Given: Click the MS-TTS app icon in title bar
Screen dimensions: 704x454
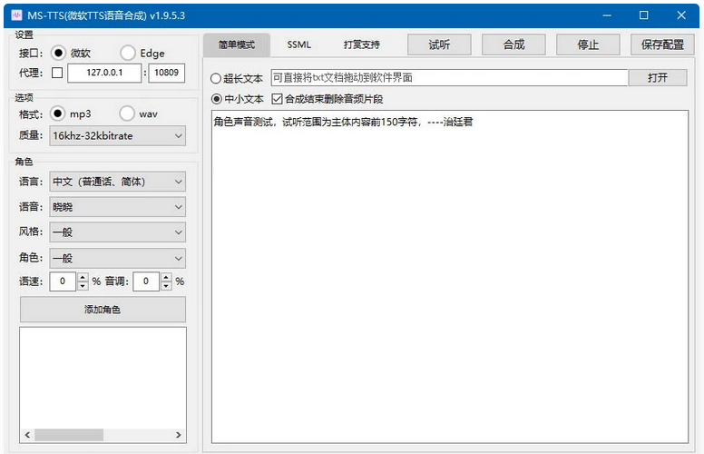Looking at the screenshot, I should [15, 15].
